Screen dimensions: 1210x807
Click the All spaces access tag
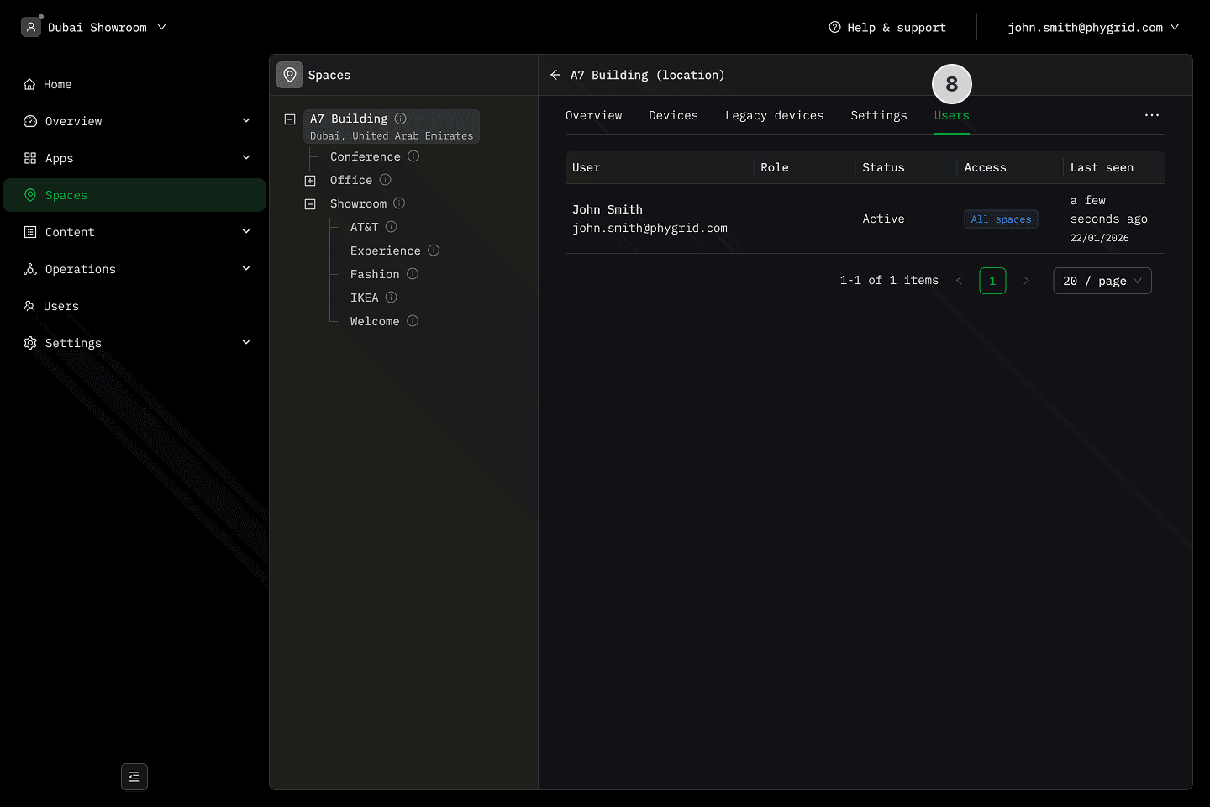coord(1000,219)
